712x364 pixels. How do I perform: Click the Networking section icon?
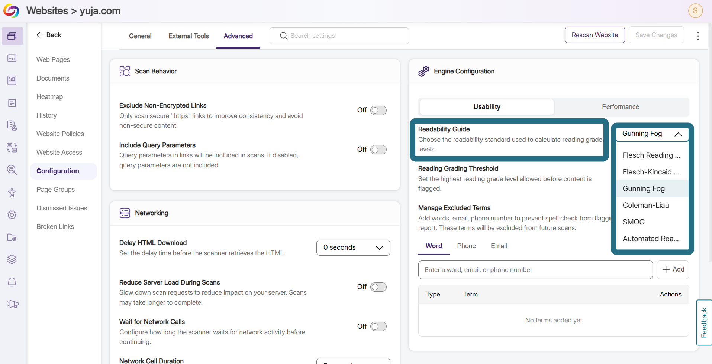pyautogui.click(x=125, y=213)
